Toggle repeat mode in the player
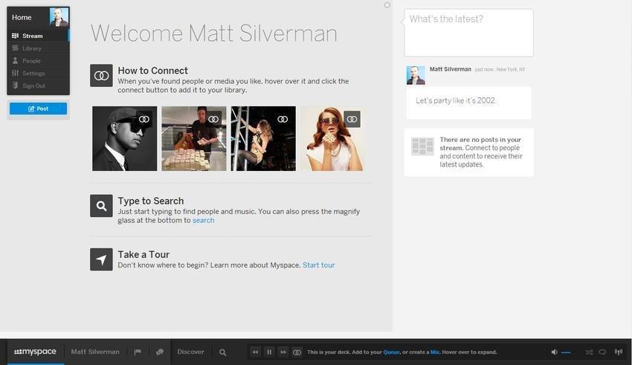Viewport: 632px width, 365px height. click(x=603, y=352)
